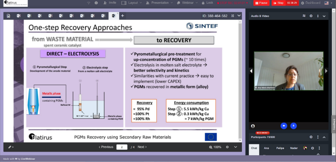The height and width of the screenshot is (162, 336).
Task: Collapse the Audio & Video panel
Action: [324, 16]
